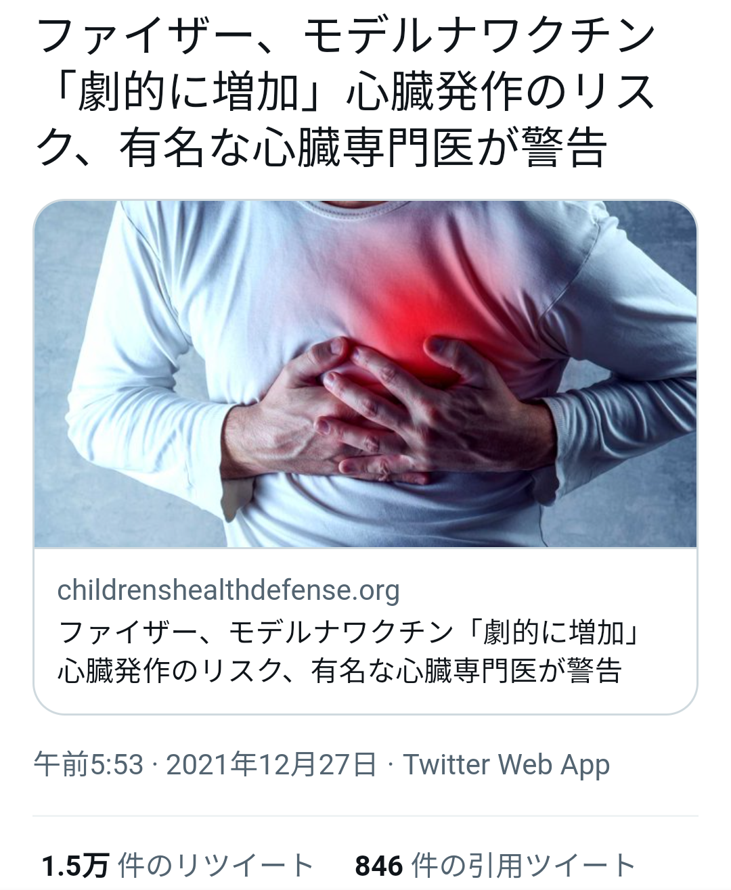The image size is (731, 890).
Task: Click the tweet time 午前5:53
Action: [x=89, y=765]
